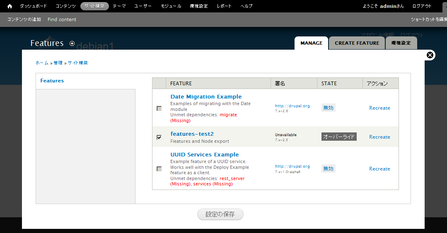Click the Unavailable signature text
The image size is (447, 233).
click(x=286, y=135)
